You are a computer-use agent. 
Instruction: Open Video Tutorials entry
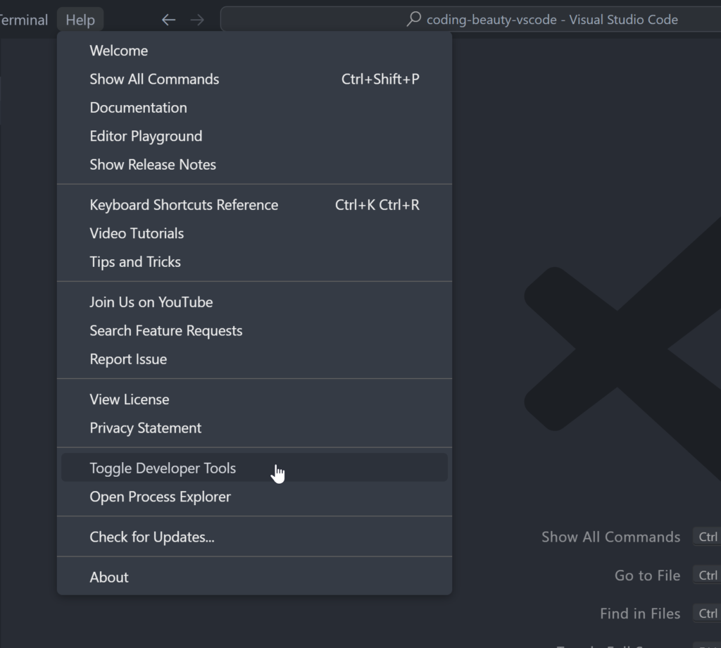(137, 233)
